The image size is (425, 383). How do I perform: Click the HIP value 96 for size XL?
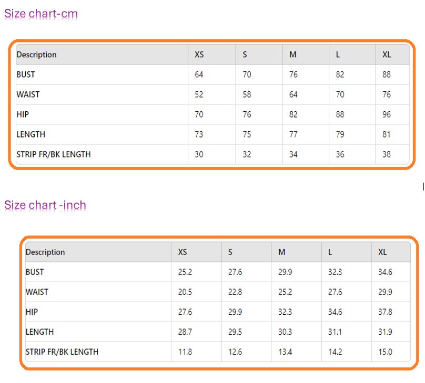click(x=387, y=114)
